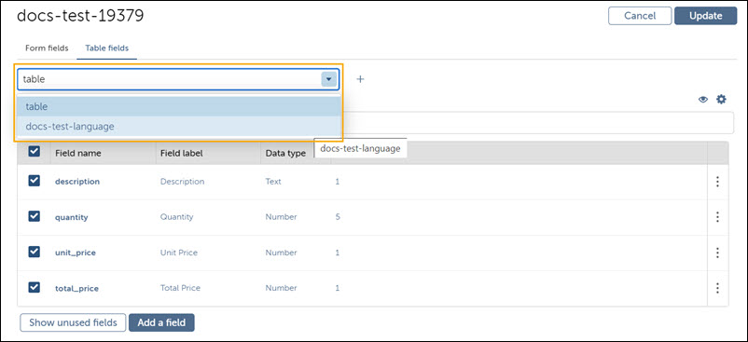The width and height of the screenshot is (748, 342).
Task: Click the Update button
Action: coord(705,16)
